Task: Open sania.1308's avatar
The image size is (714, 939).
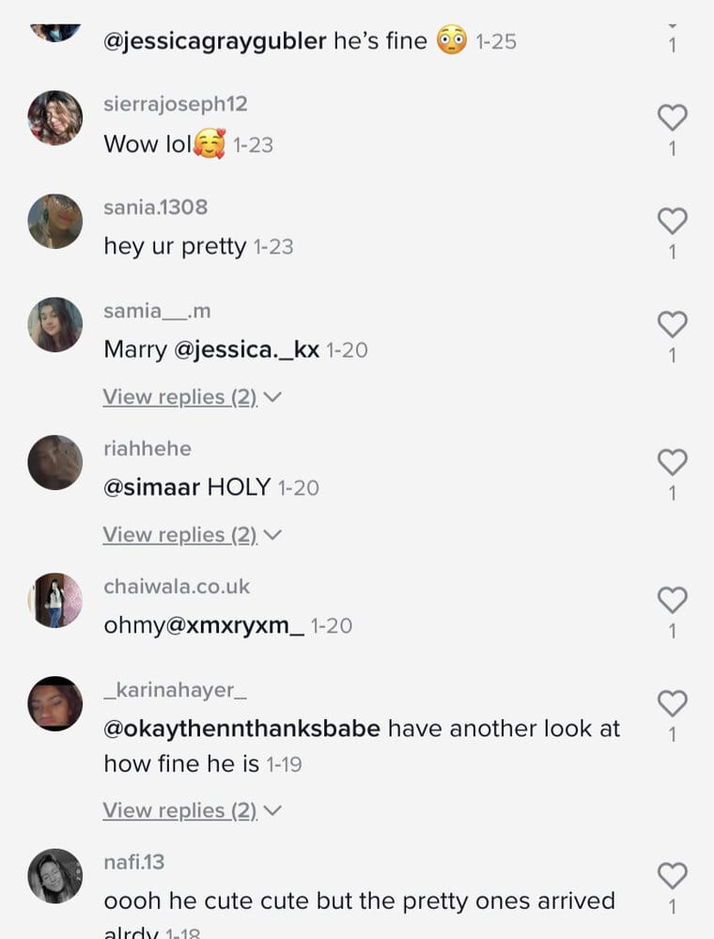Action: [x=55, y=222]
